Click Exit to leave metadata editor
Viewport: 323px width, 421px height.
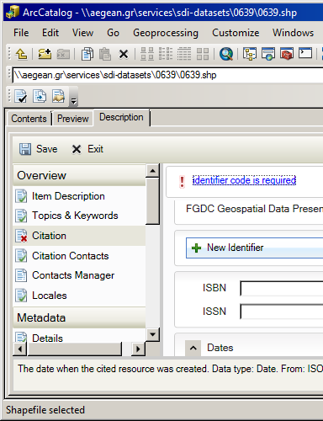point(87,149)
